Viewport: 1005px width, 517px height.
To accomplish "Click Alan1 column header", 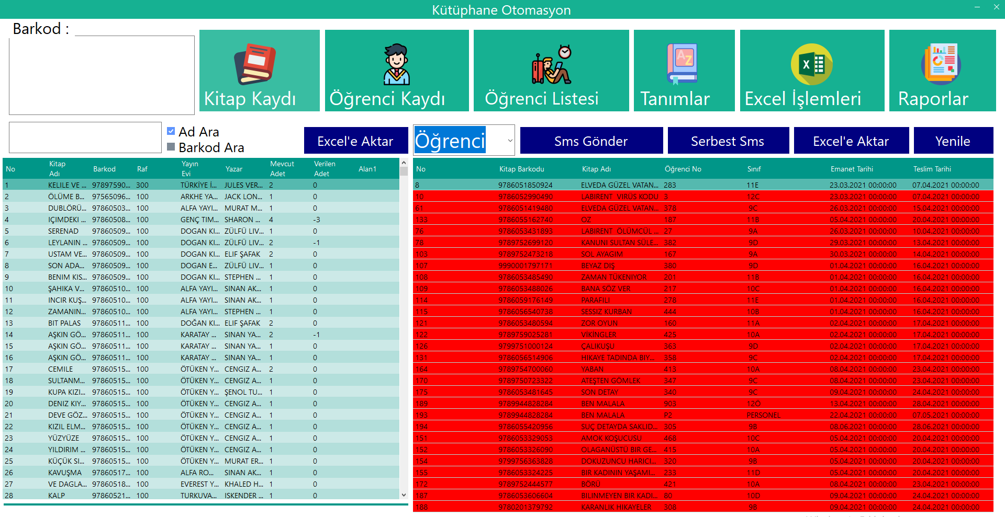I will click(x=367, y=169).
